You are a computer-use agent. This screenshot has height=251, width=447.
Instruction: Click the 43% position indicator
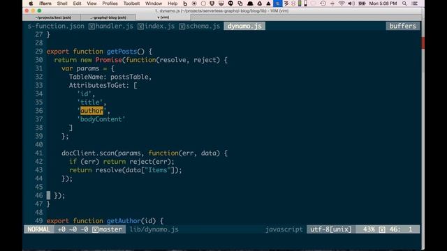pyautogui.click(x=369, y=229)
